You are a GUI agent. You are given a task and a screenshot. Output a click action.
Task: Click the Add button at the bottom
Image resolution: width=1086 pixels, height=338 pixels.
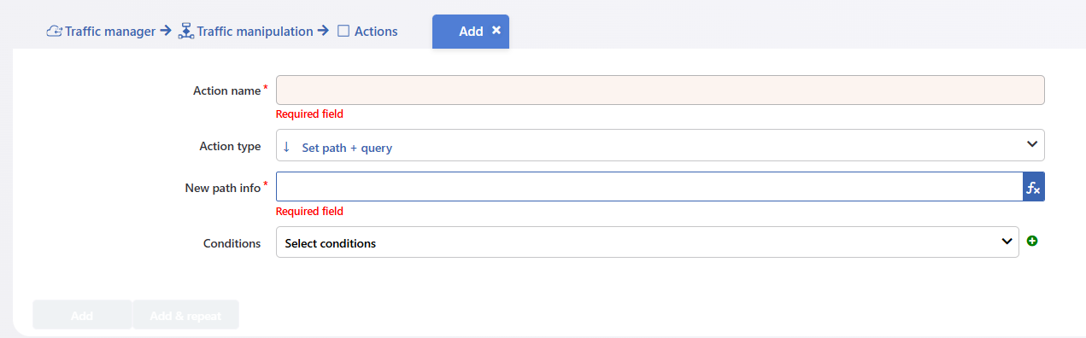pos(82,315)
